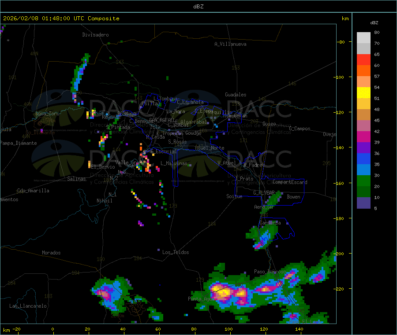The height and width of the screenshot is (335, 397).
Task: Select the 'CompartEscard' label
Action: point(290,182)
